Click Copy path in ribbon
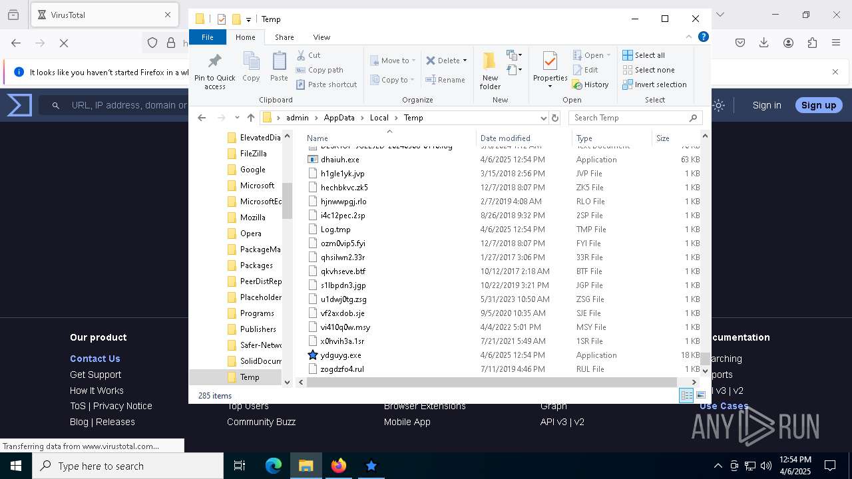The image size is (852, 479). pos(319,70)
